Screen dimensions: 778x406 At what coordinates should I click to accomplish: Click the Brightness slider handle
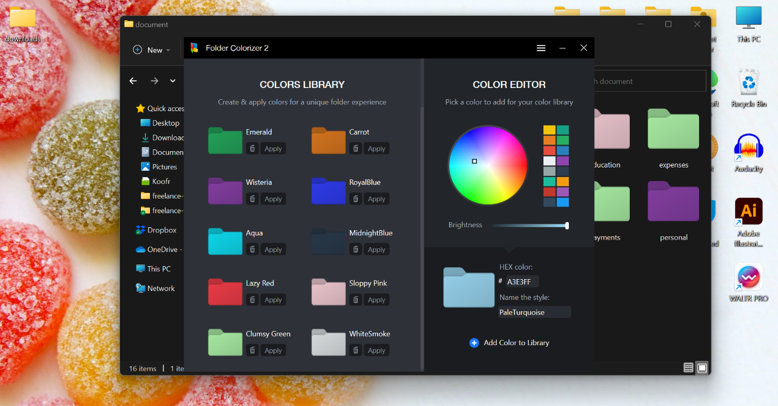567,226
